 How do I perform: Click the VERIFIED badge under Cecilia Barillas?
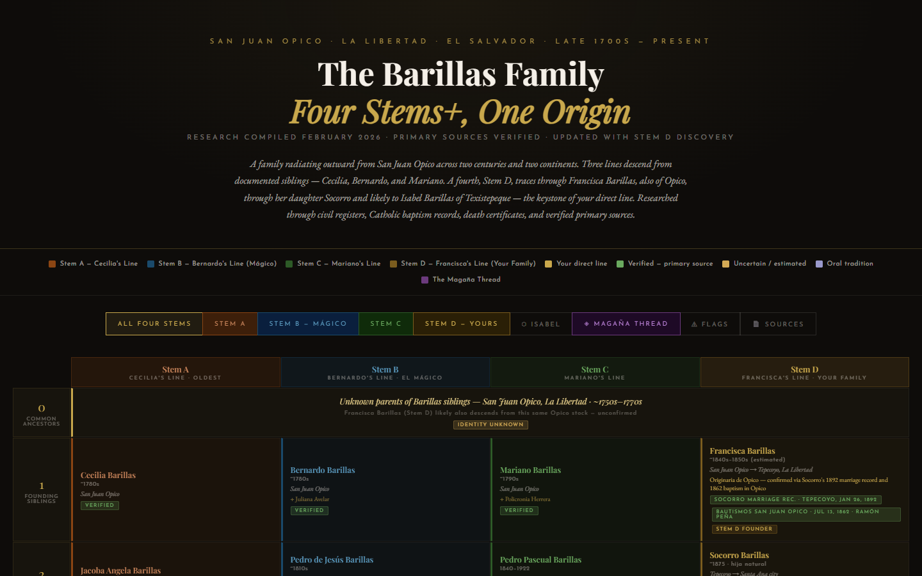pyautogui.click(x=100, y=505)
